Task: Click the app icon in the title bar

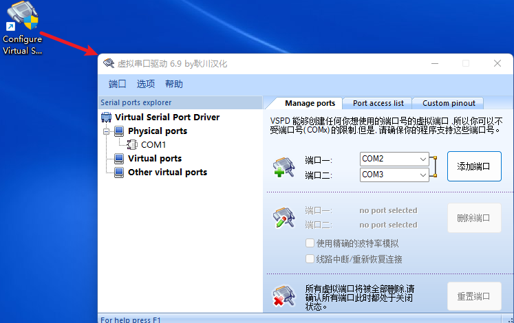Action: point(109,63)
